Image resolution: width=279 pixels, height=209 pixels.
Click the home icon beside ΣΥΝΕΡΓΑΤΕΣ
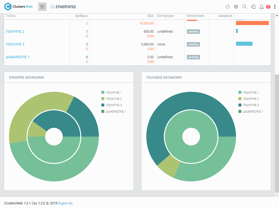tap(53, 7)
